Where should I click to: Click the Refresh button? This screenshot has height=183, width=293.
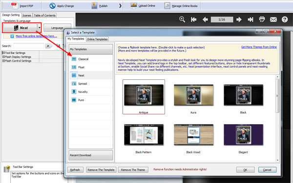75,170
